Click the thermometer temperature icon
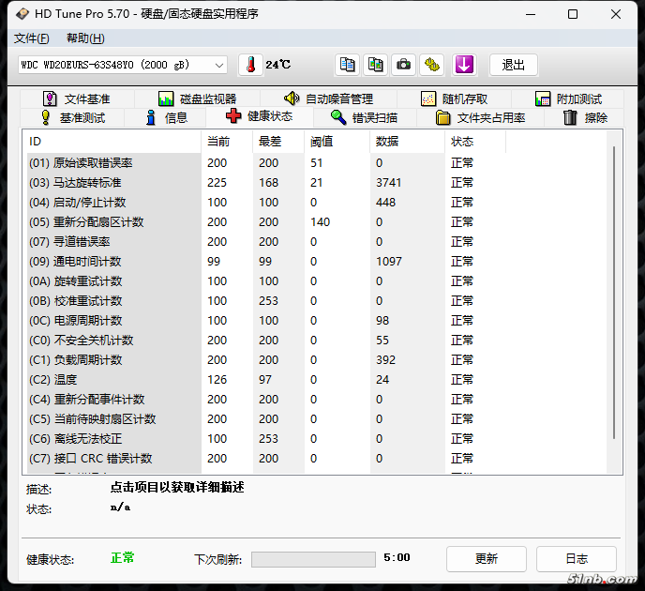The width and height of the screenshot is (645, 591). (250, 65)
